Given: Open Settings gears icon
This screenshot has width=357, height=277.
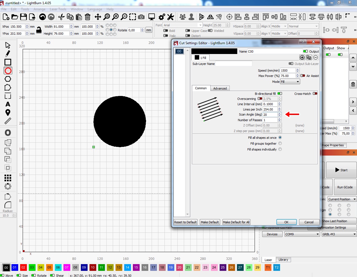Looking at the screenshot, I should coord(162,17).
